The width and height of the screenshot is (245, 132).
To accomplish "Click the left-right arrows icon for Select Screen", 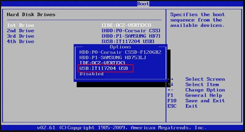I will click(170, 79).
